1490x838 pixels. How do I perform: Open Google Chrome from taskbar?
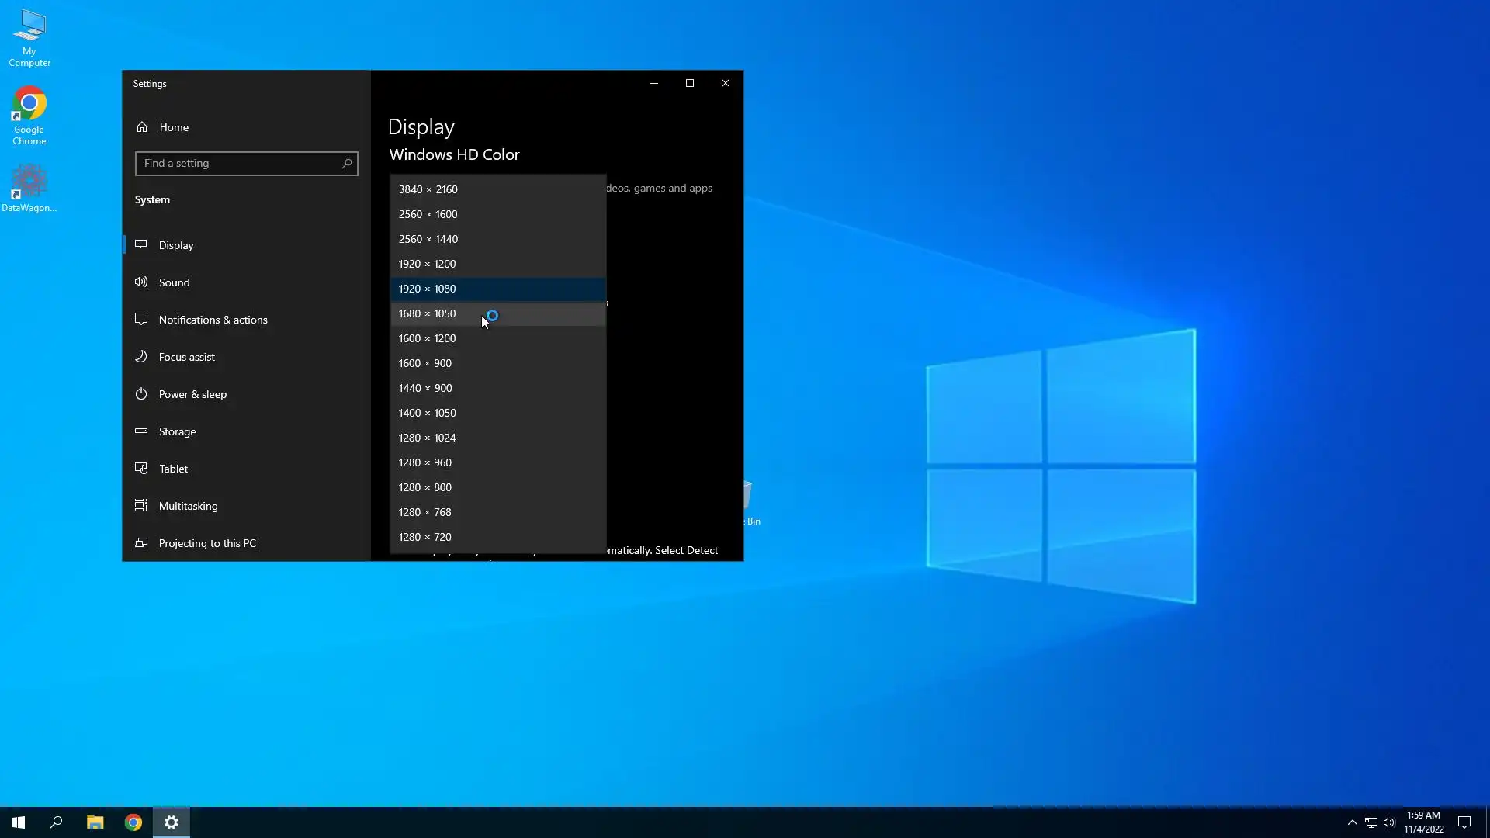(133, 822)
